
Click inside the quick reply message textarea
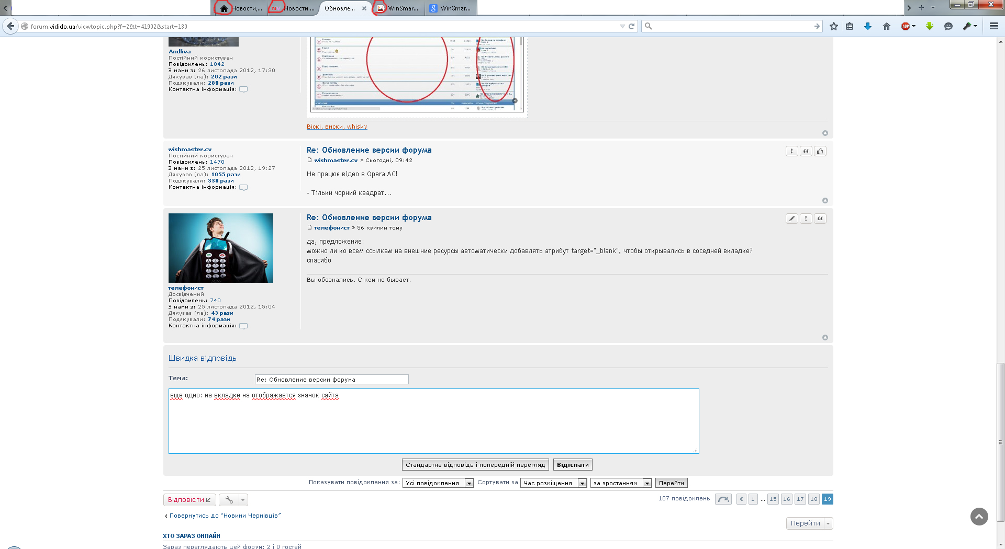pyautogui.click(x=433, y=424)
